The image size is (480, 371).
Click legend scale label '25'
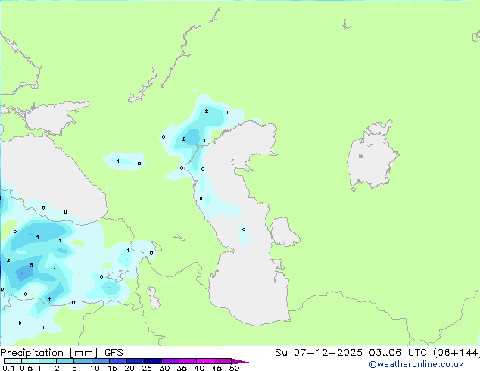pyautogui.click(x=147, y=368)
